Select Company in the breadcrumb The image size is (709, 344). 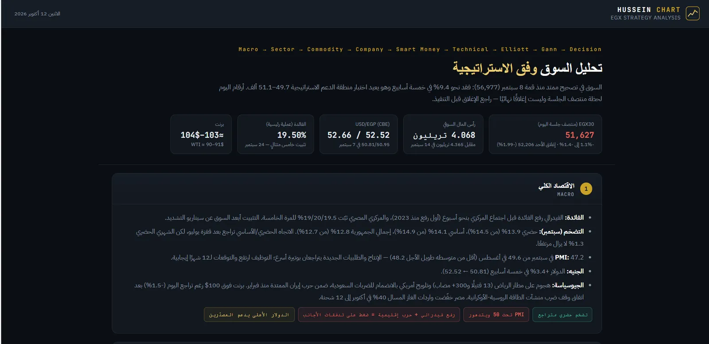click(370, 49)
